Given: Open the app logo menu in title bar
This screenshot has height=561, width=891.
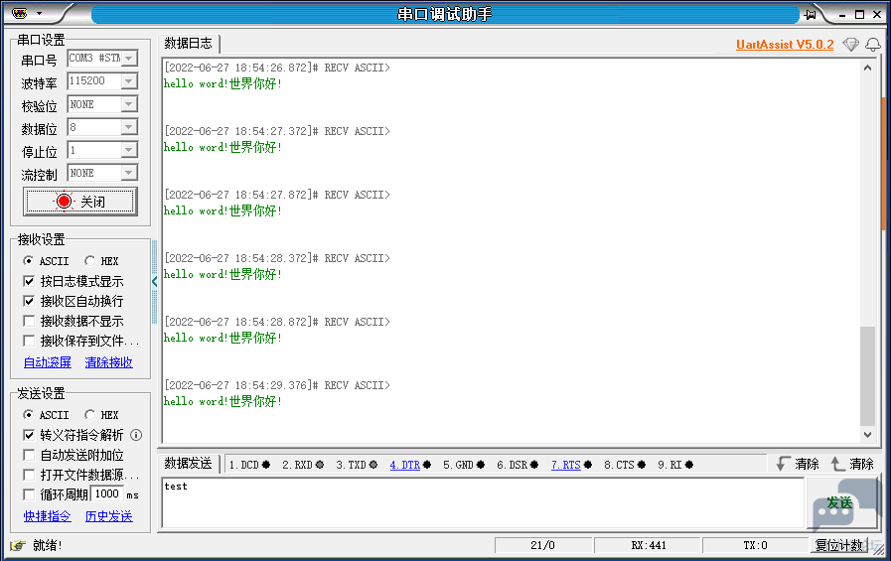Looking at the screenshot, I should pyautogui.click(x=20, y=13).
